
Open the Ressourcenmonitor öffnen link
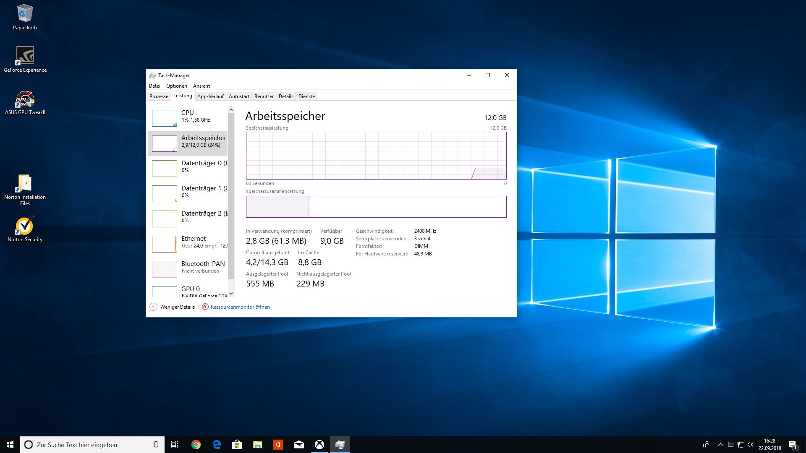pos(240,307)
